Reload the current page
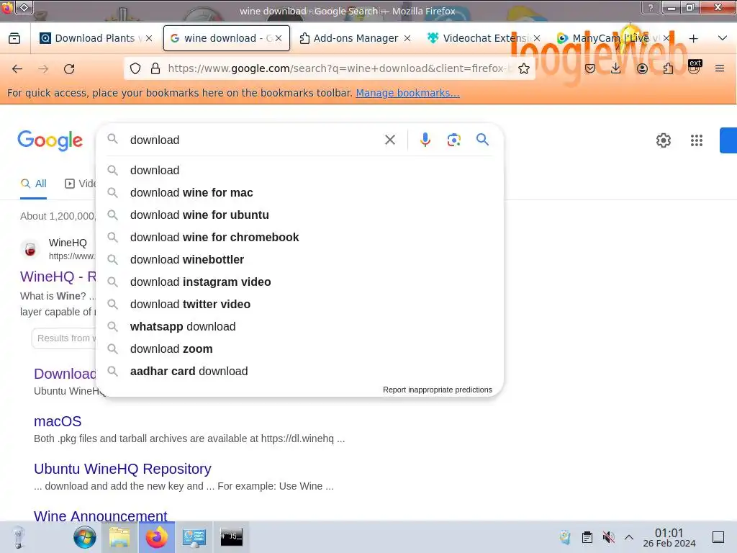This screenshot has height=553, width=737. point(69,69)
